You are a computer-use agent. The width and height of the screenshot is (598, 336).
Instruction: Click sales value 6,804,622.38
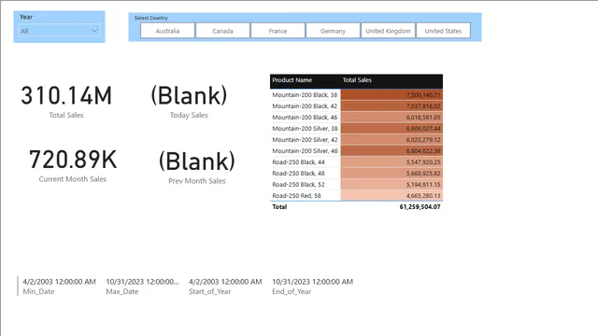423,151
